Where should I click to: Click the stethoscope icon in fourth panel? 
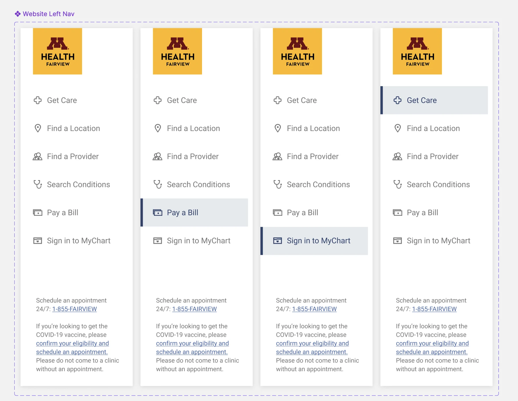coord(398,184)
